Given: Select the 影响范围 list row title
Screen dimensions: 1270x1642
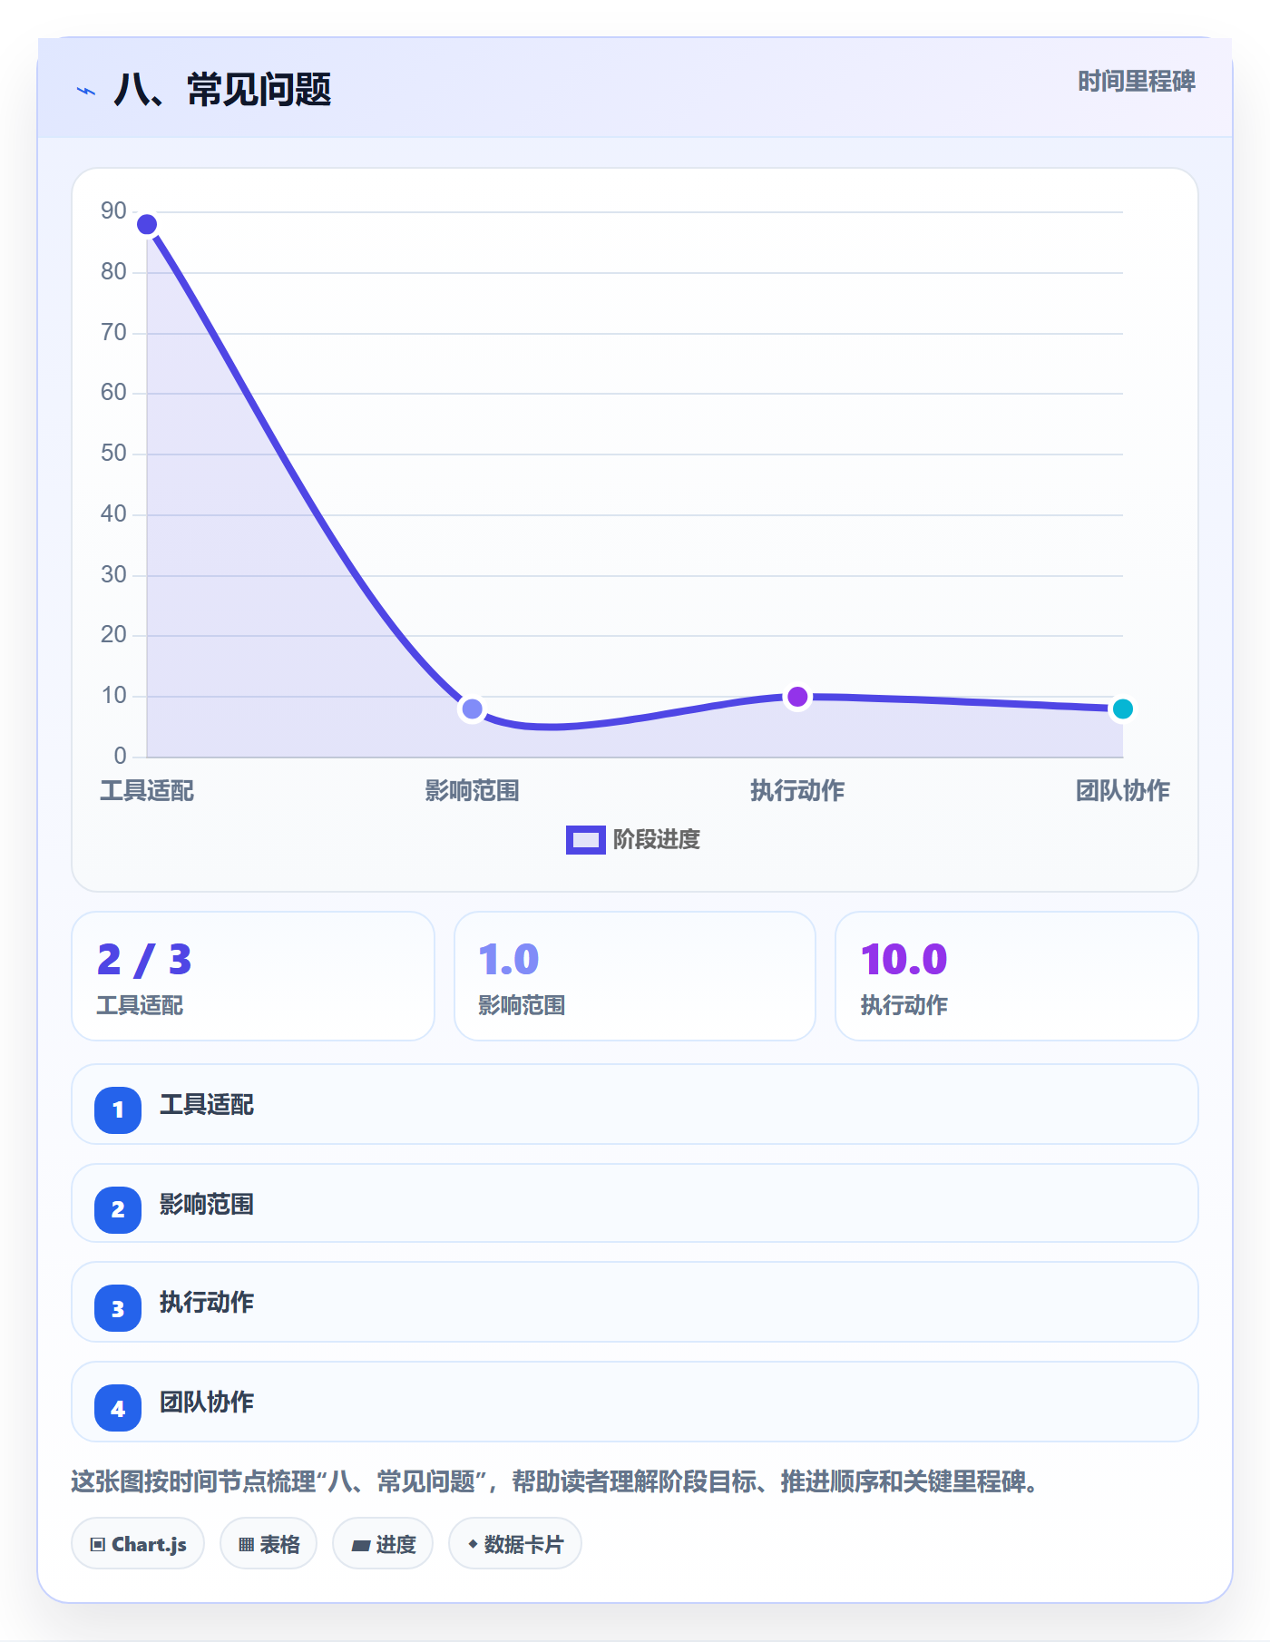Looking at the screenshot, I should (x=207, y=1205).
